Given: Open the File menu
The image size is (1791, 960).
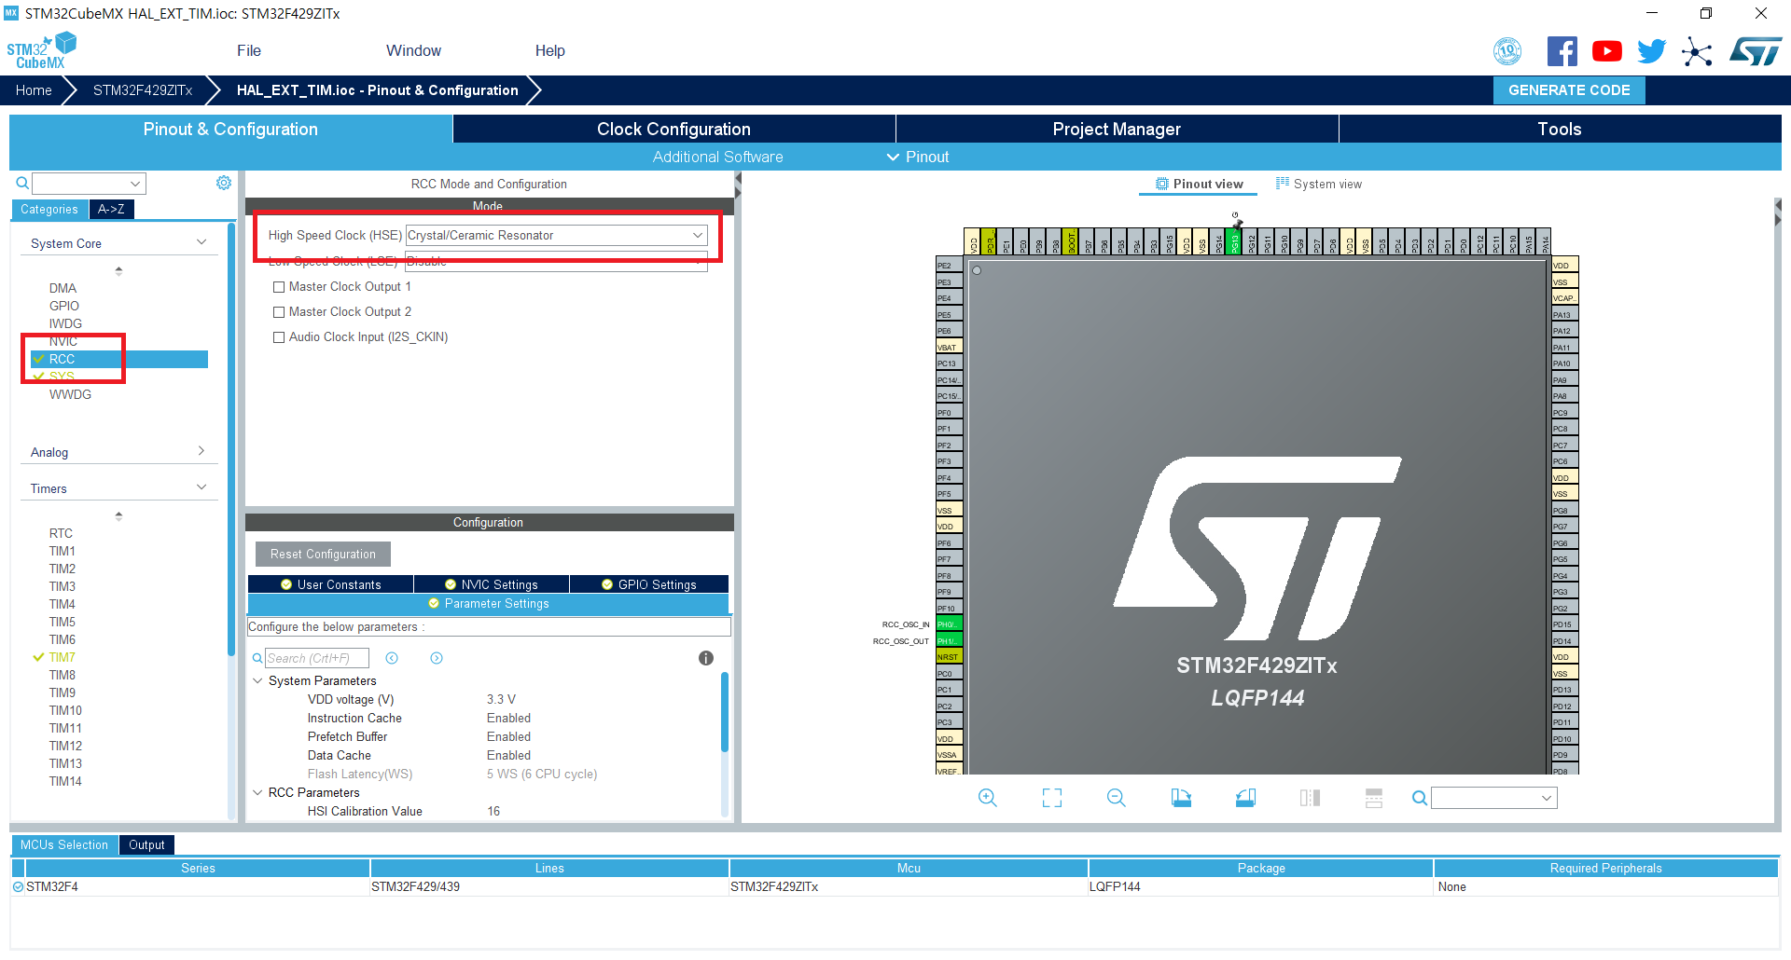Looking at the screenshot, I should pyautogui.click(x=249, y=50).
